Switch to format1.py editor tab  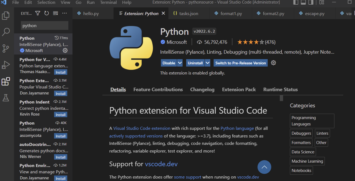pyautogui.click(x=231, y=13)
